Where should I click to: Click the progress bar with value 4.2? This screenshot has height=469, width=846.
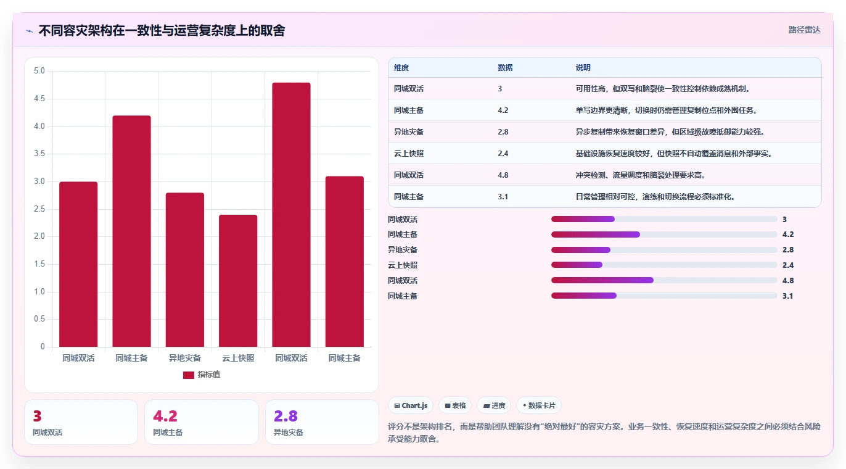click(x=664, y=234)
